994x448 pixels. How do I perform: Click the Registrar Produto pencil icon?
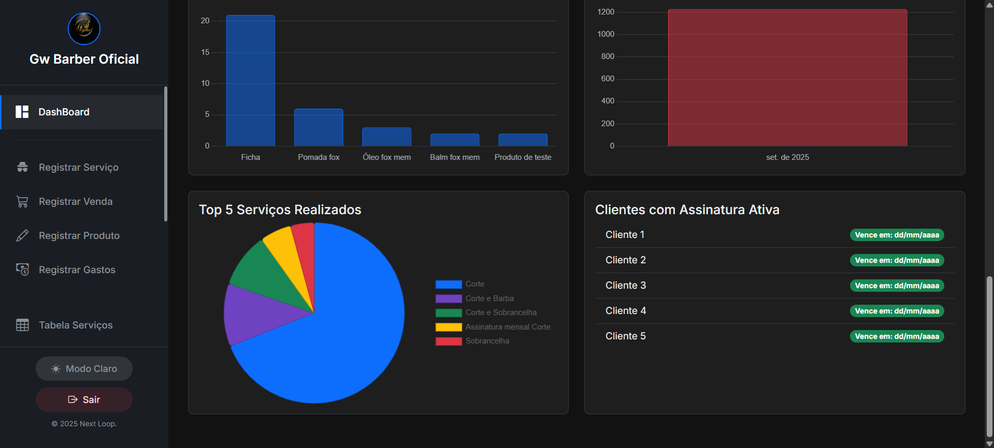pyautogui.click(x=22, y=235)
